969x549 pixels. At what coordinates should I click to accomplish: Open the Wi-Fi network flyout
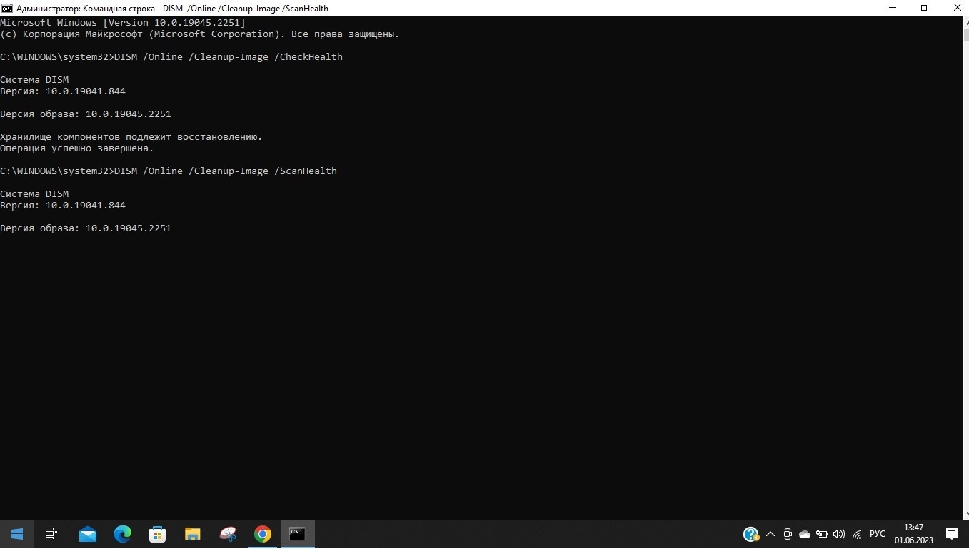[x=856, y=534]
